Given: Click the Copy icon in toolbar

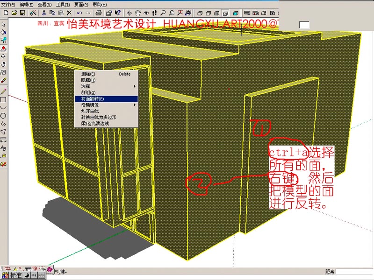Looking at the screenshot, I should [52, 13].
